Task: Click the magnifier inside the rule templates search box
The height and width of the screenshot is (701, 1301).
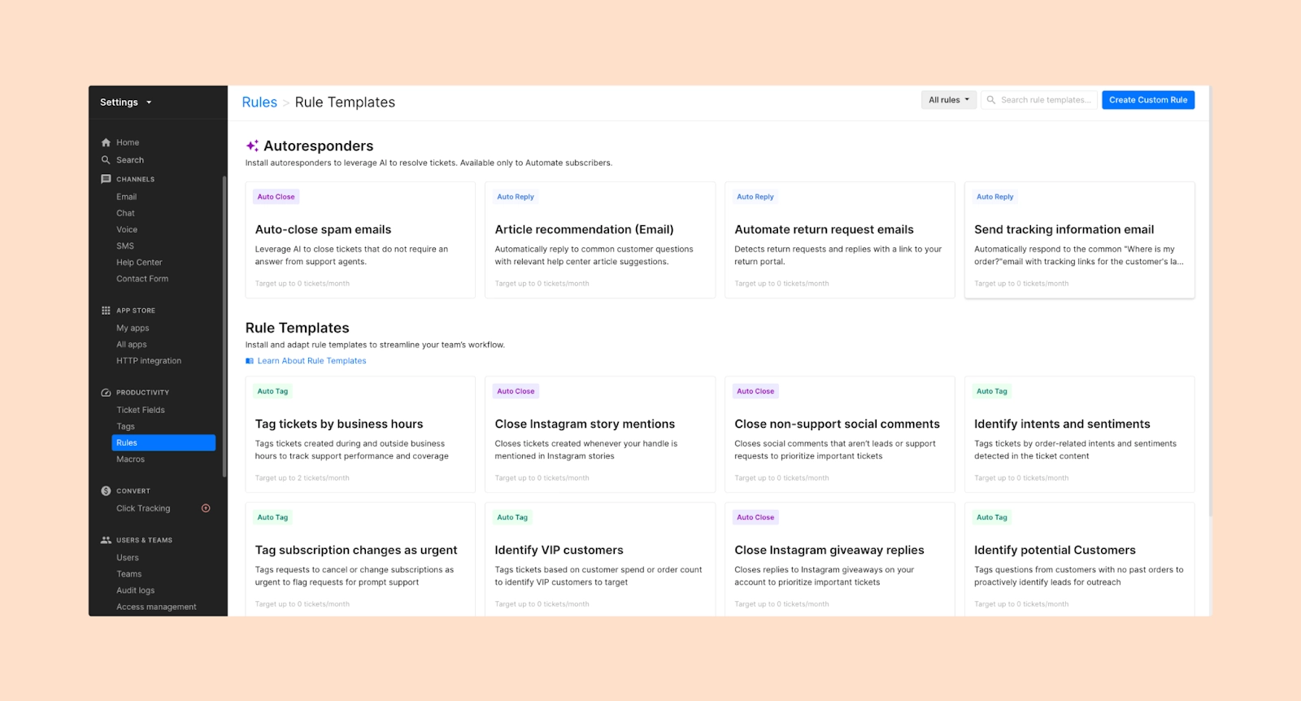Action: coord(991,99)
